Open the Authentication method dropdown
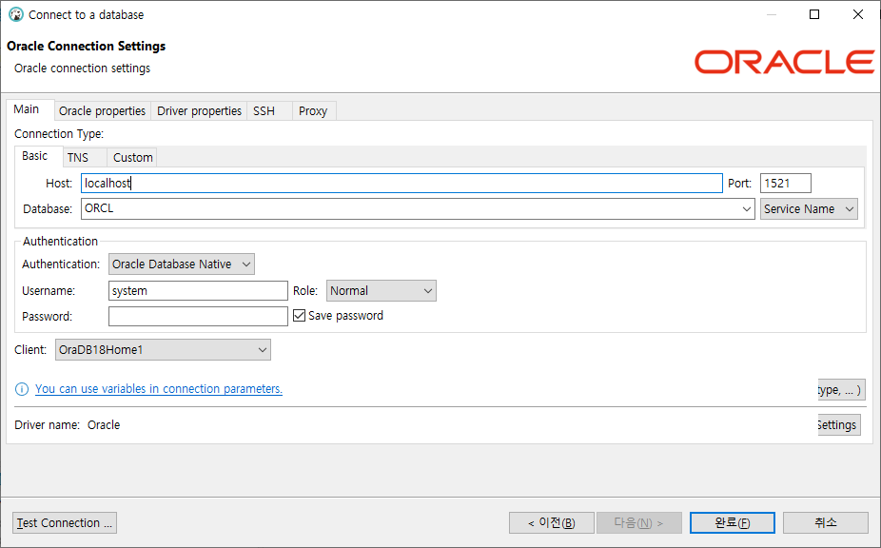This screenshot has width=881, height=548. click(182, 264)
